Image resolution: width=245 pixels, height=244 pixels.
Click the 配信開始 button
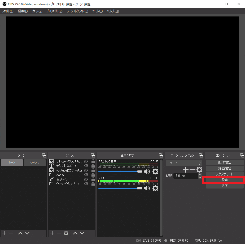(225, 162)
